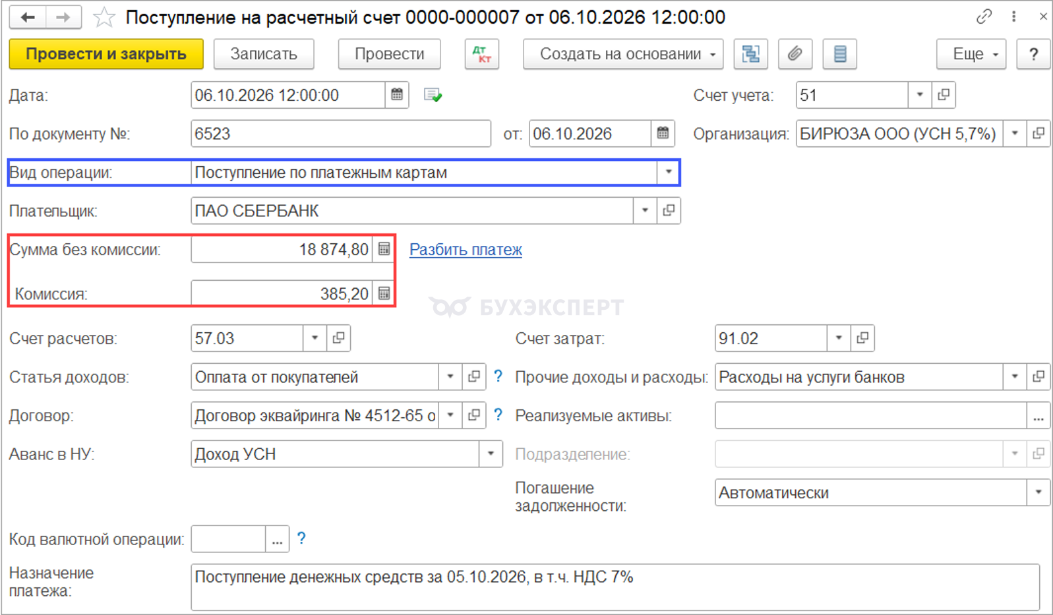
Task: Click Провести button
Action: coord(389,54)
